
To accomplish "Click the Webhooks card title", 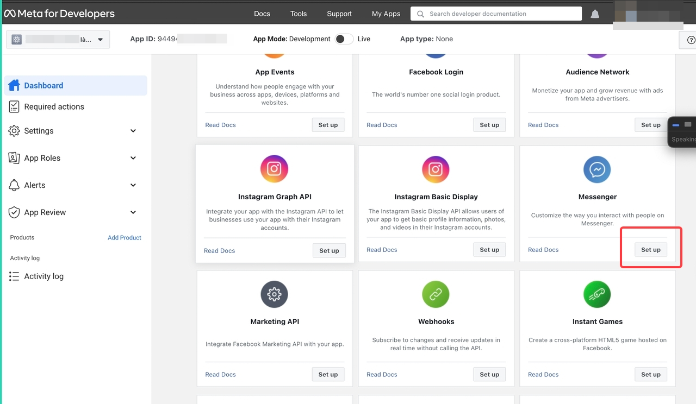I will tap(436, 321).
